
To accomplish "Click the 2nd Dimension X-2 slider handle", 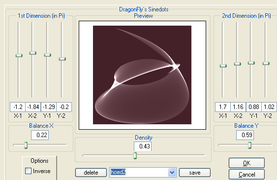I will pos(238,64).
